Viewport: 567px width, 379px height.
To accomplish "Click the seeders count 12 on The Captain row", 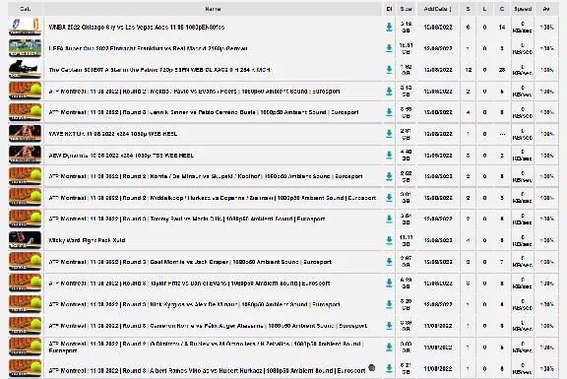I will [469, 70].
